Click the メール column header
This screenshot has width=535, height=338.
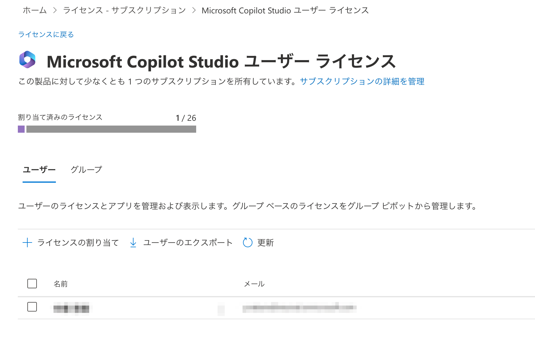point(254,284)
